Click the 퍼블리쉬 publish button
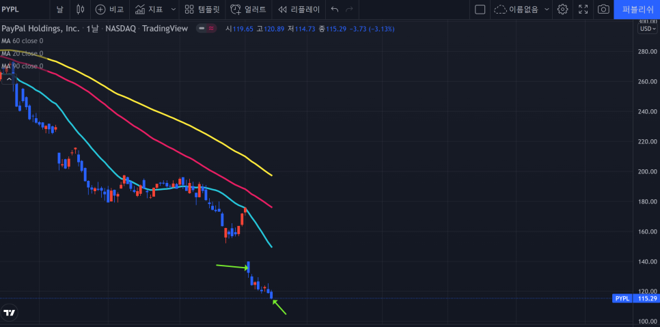Image resolution: width=660 pixels, height=327 pixels. (x=637, y=10)
